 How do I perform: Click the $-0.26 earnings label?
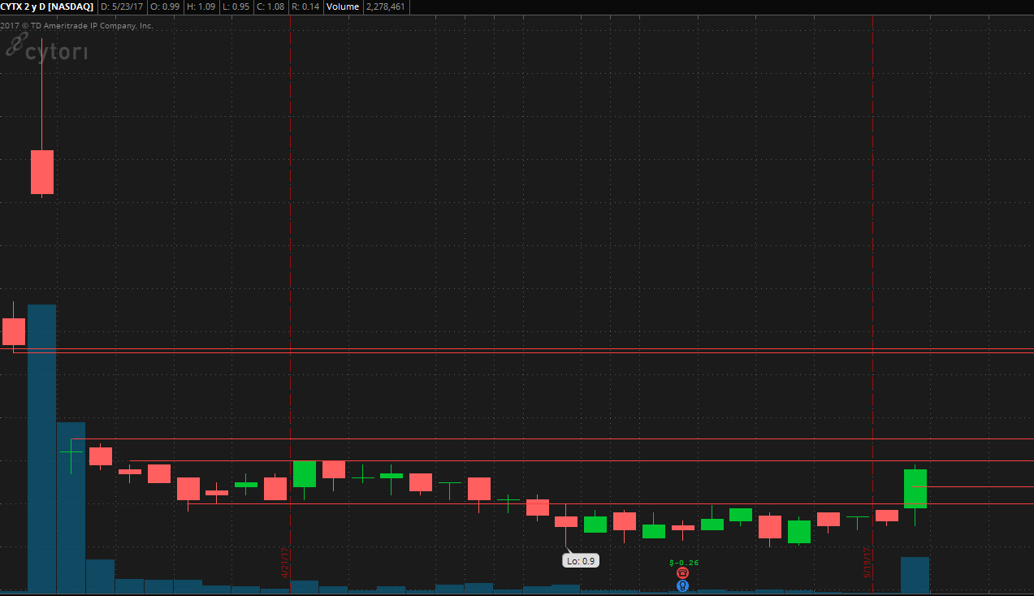click(x=683, y=562)
